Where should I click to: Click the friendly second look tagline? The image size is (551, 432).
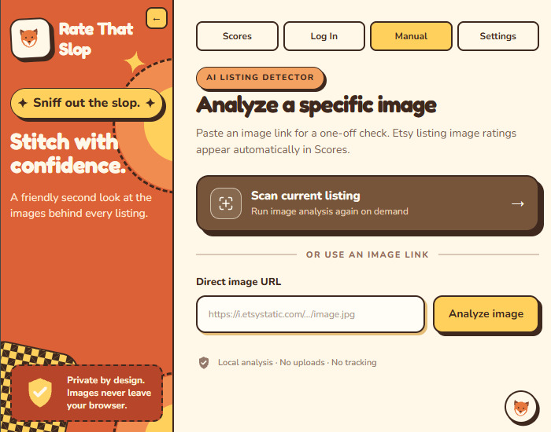coord(81,205)
